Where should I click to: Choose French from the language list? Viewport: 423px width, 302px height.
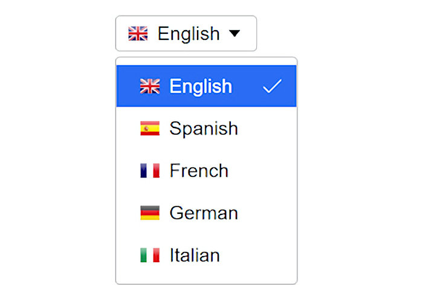(x=207, y=170)
